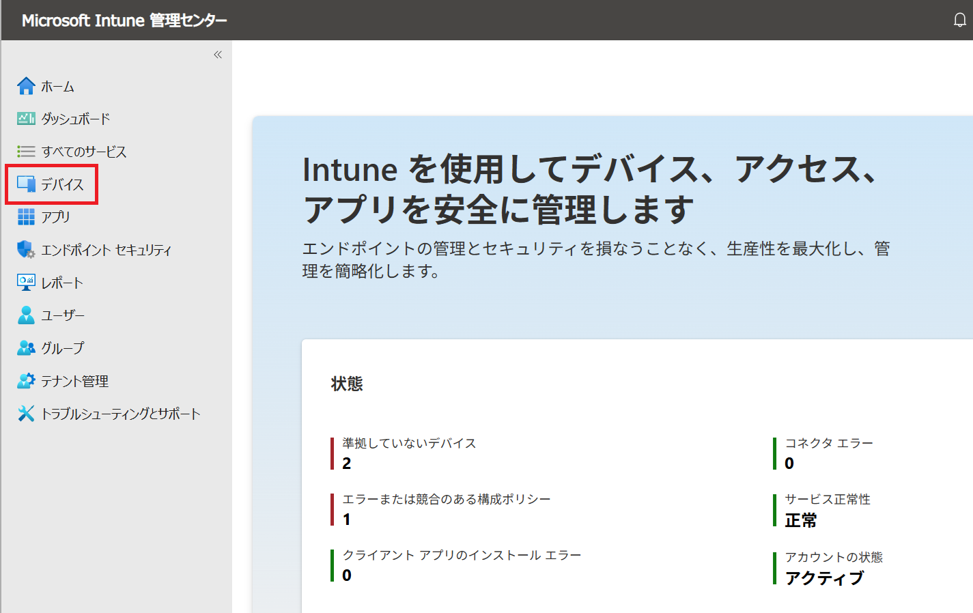Open クライアント アプリのインストール エラー link
This screenshot has height=613, width=973.
[x=462, y=555]
